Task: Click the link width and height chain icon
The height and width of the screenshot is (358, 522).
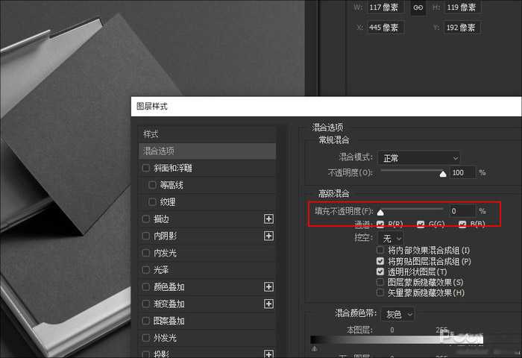Action: [418, 7]
